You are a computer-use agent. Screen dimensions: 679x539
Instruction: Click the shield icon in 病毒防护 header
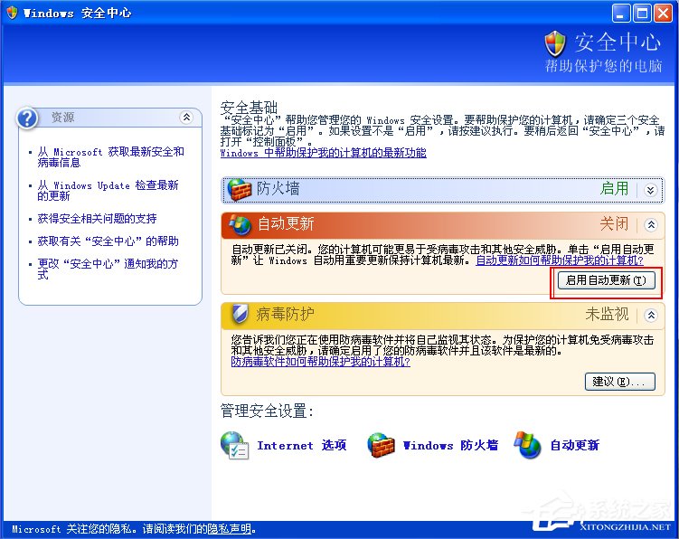pyautogui.click(x=240, y=314)
